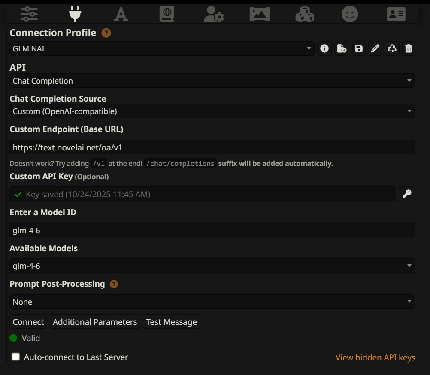
Task: Click the /chat/completions suffix hint text
Action: coord(180,164)
